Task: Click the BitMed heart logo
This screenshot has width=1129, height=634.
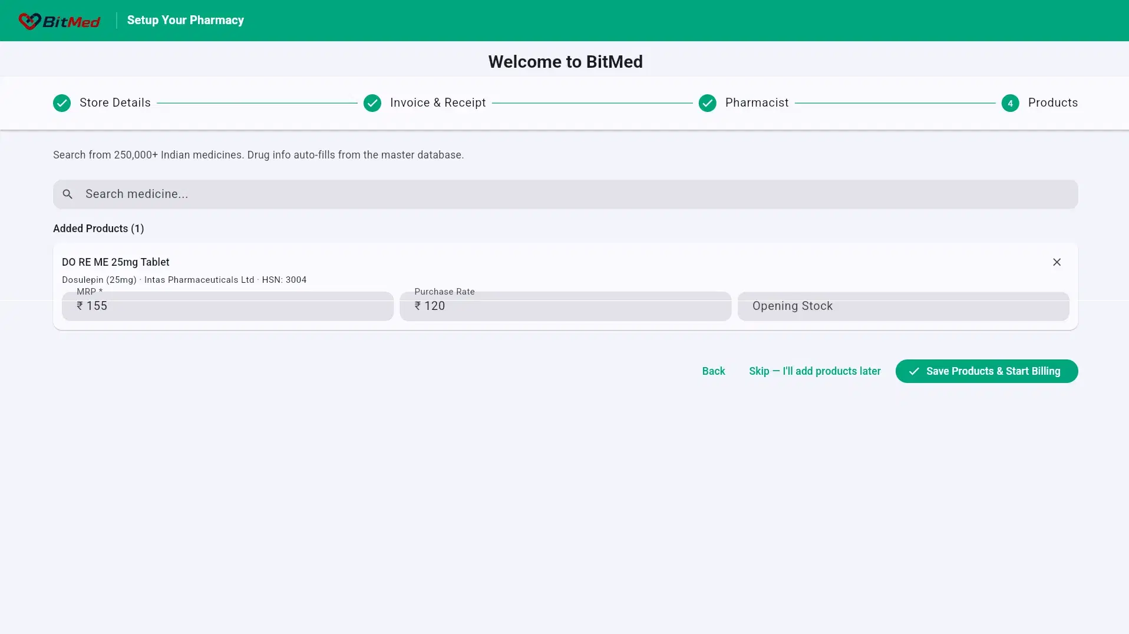Action: 29,21
